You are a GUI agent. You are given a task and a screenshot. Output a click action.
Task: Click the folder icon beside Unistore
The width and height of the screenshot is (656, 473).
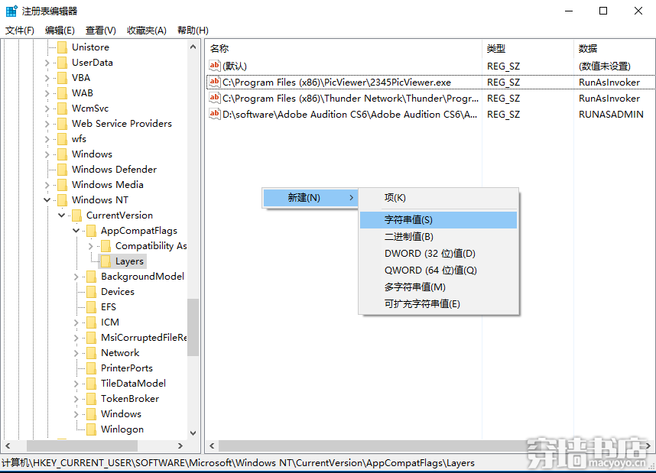pyautogui.click(x=63, y=47)
